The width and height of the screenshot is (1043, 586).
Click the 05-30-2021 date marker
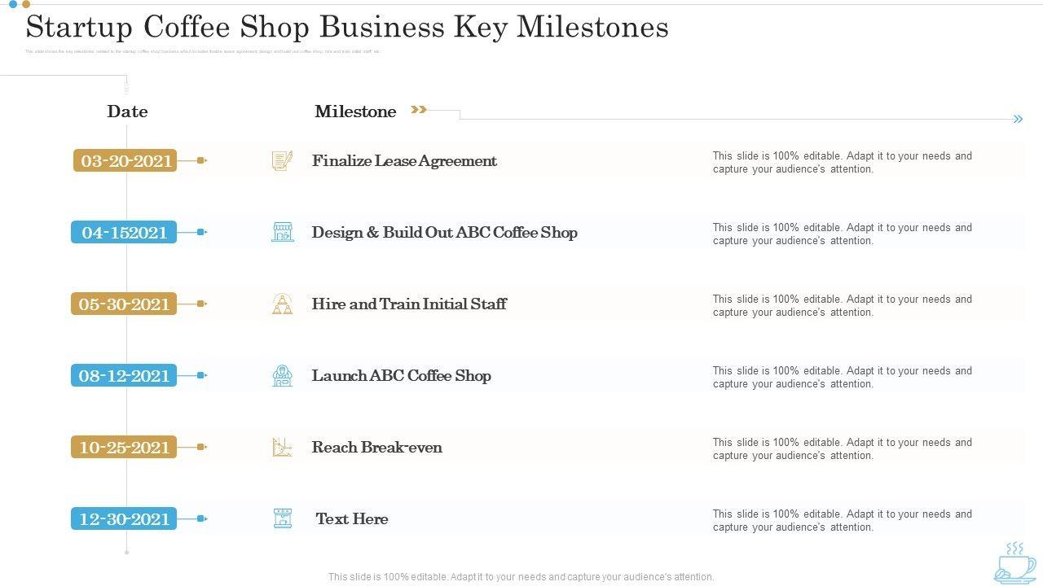(x=124, y=304)
